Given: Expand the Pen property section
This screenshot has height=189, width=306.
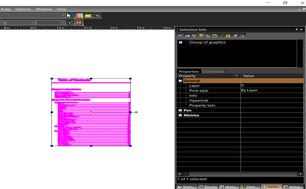Looking at the screenshot, I should (180, 110).
